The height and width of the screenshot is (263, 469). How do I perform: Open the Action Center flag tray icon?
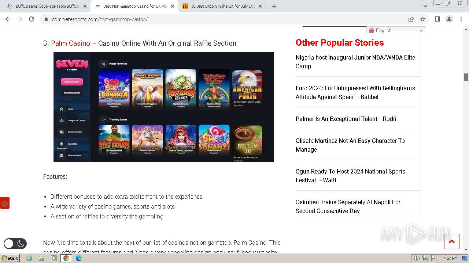pos(434,258)
